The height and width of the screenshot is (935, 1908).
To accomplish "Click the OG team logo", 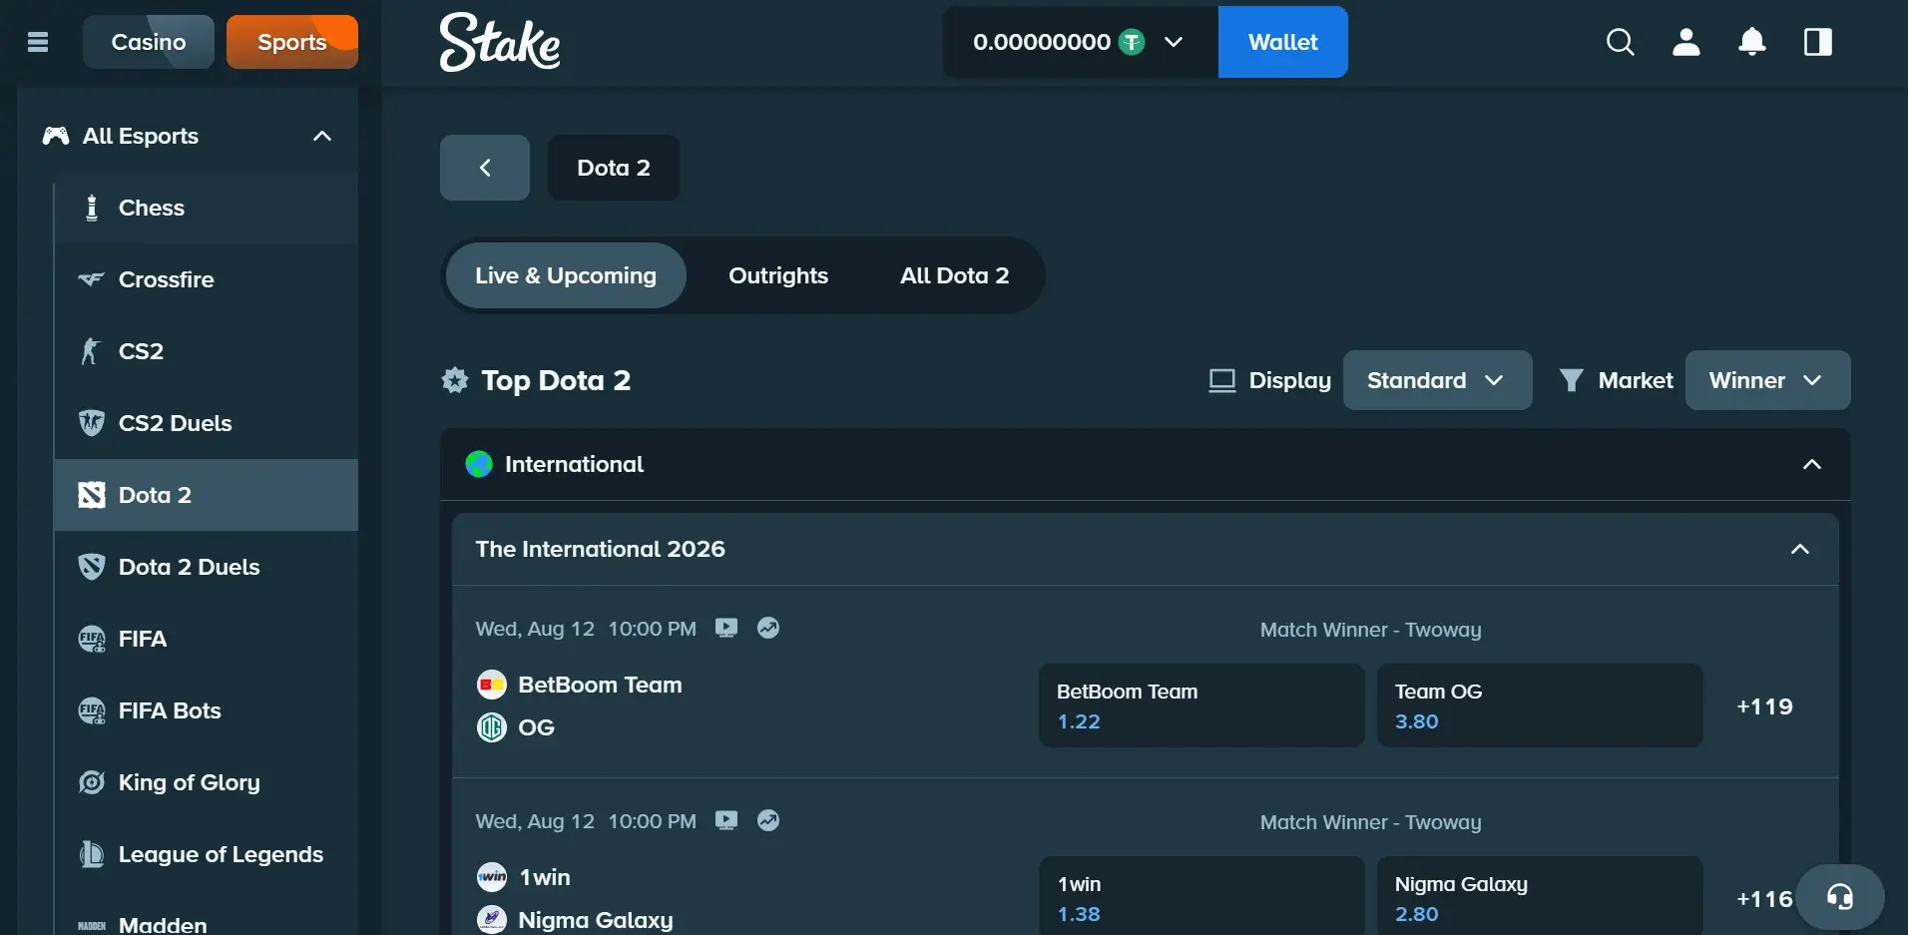I will 492,727.
